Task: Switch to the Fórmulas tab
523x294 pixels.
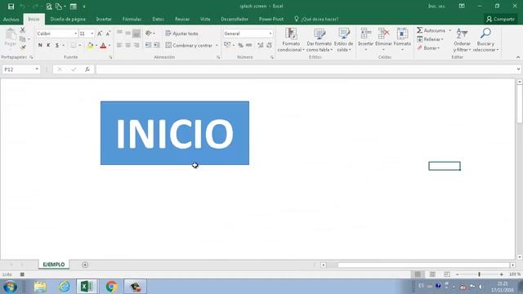Action: coord(132,20)
